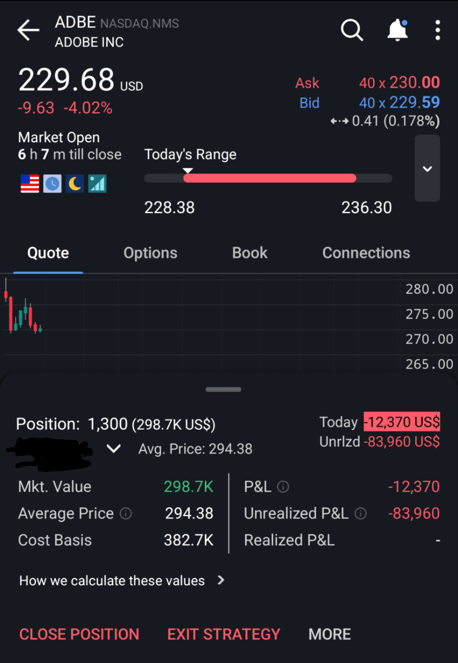The image size is (458, 663).
Task: Expand the account chevron beside Avg. Price
Action: tap(114, 448)
